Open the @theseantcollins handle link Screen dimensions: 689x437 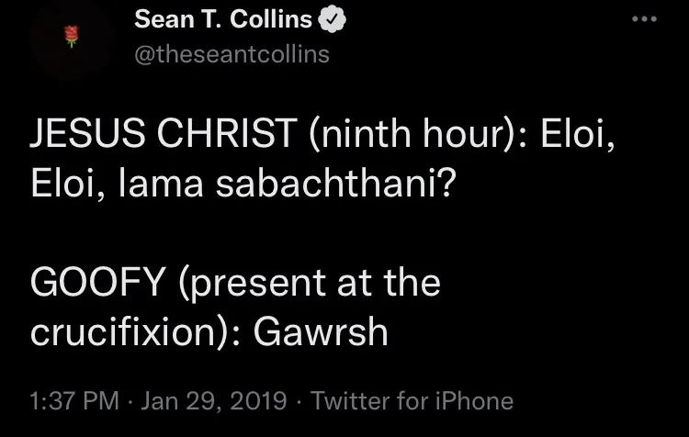coord(231,55)
